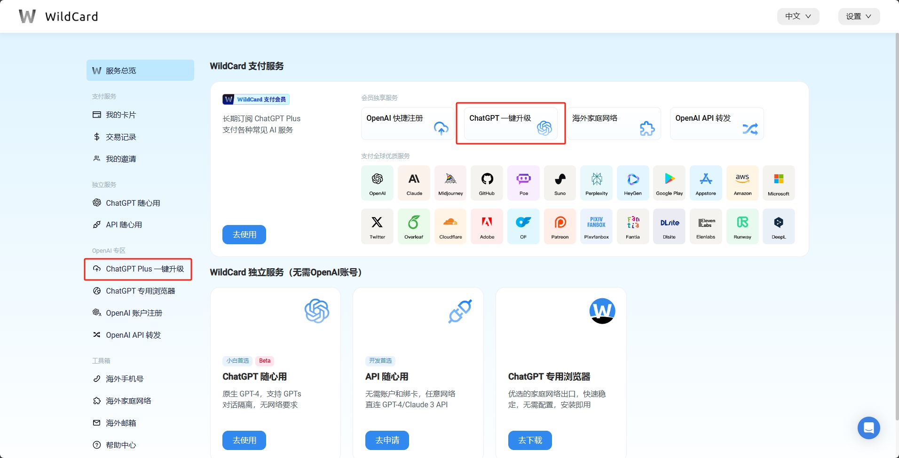Open the Overleaf service tile

[x=414, y=226]
